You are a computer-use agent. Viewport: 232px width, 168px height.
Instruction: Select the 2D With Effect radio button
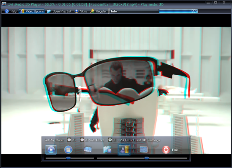(82, 140)
